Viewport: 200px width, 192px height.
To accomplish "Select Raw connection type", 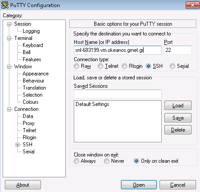I will pyautogui.click(x=76, y=66).
